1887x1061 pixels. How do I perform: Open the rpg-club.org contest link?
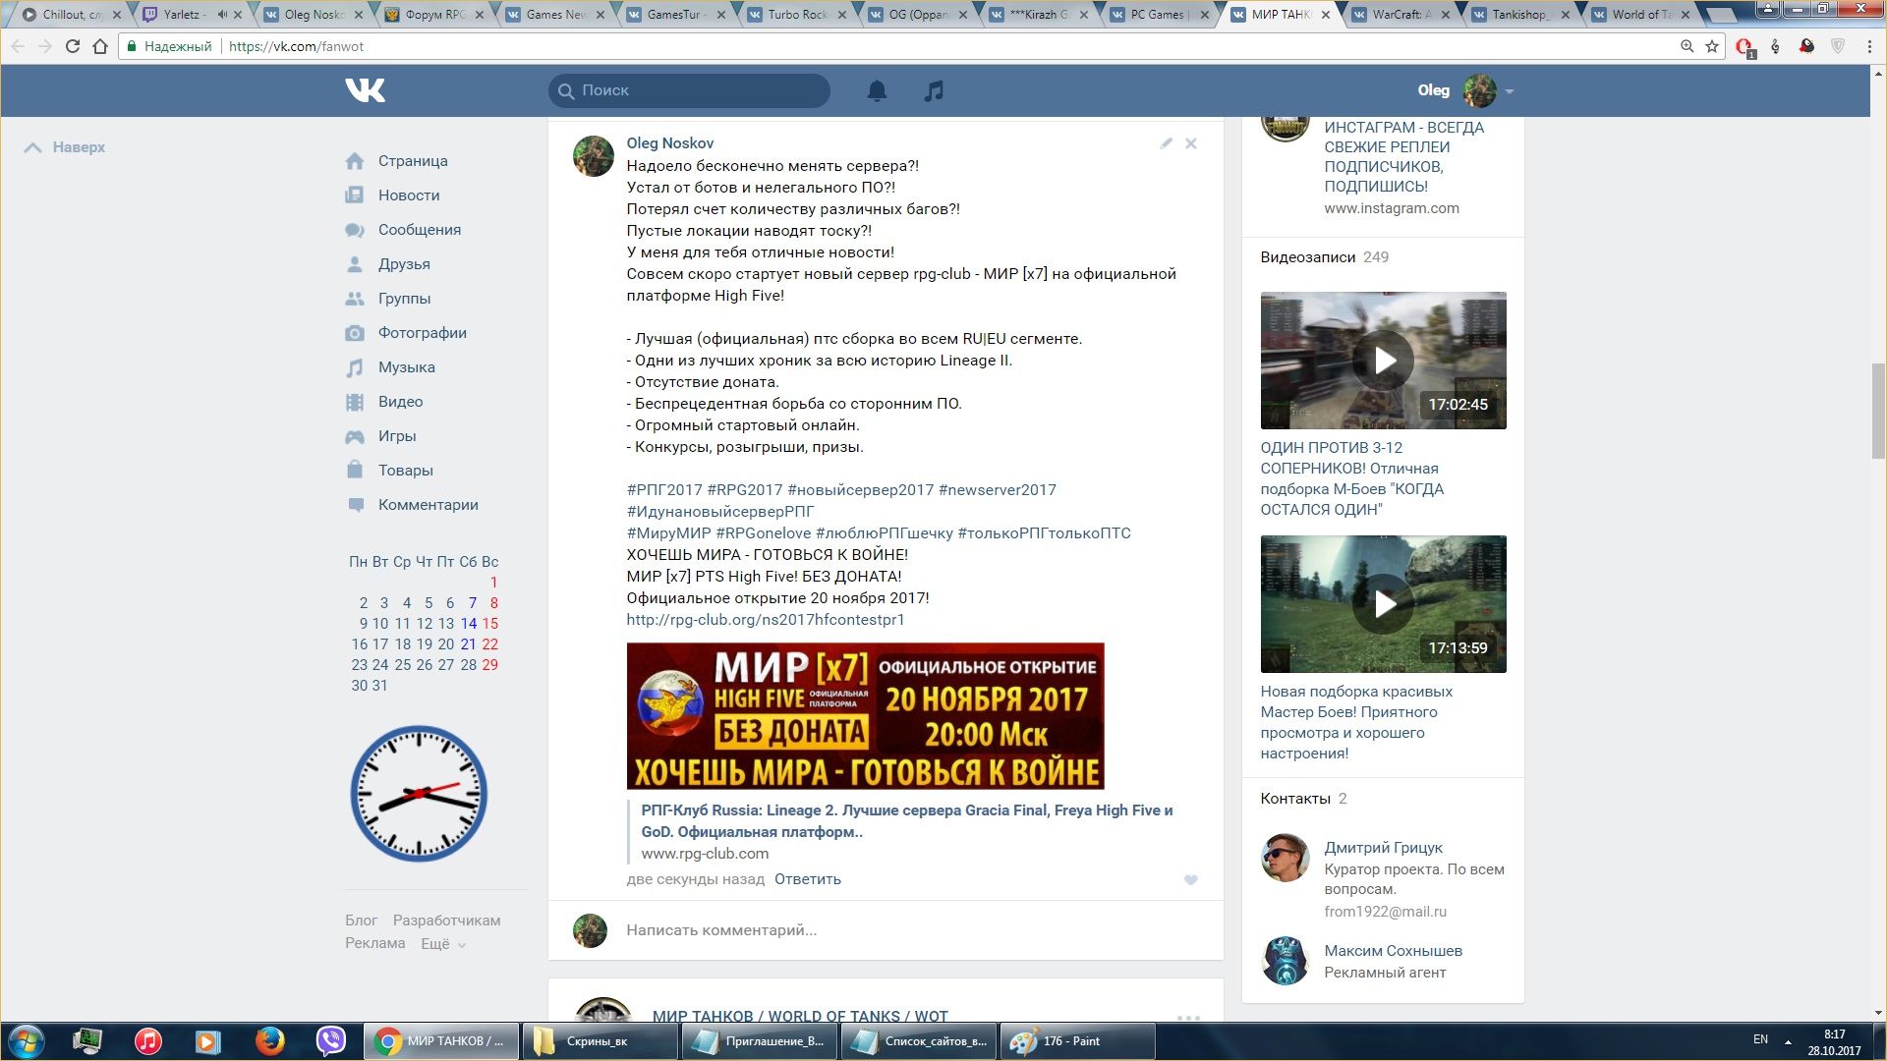tap(766, 620)
